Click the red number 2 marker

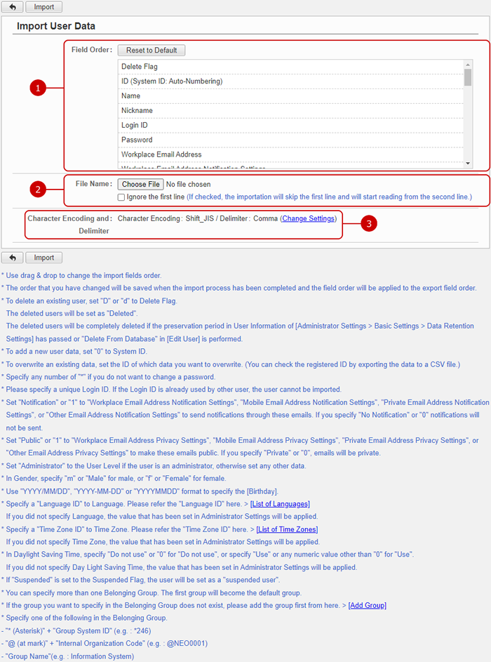(39, 189)
